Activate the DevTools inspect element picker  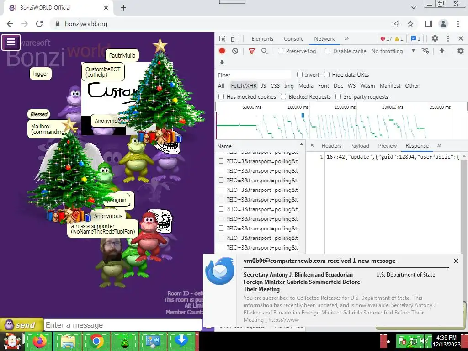point(223,38)
